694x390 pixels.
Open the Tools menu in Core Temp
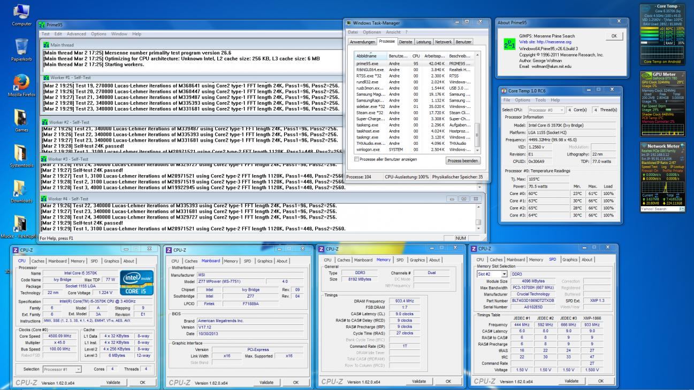[542, 100]
